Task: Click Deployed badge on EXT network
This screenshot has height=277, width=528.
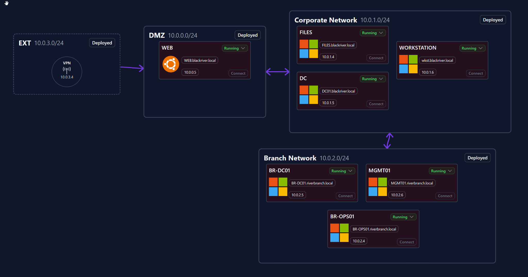Action: [x=102, y=43]
